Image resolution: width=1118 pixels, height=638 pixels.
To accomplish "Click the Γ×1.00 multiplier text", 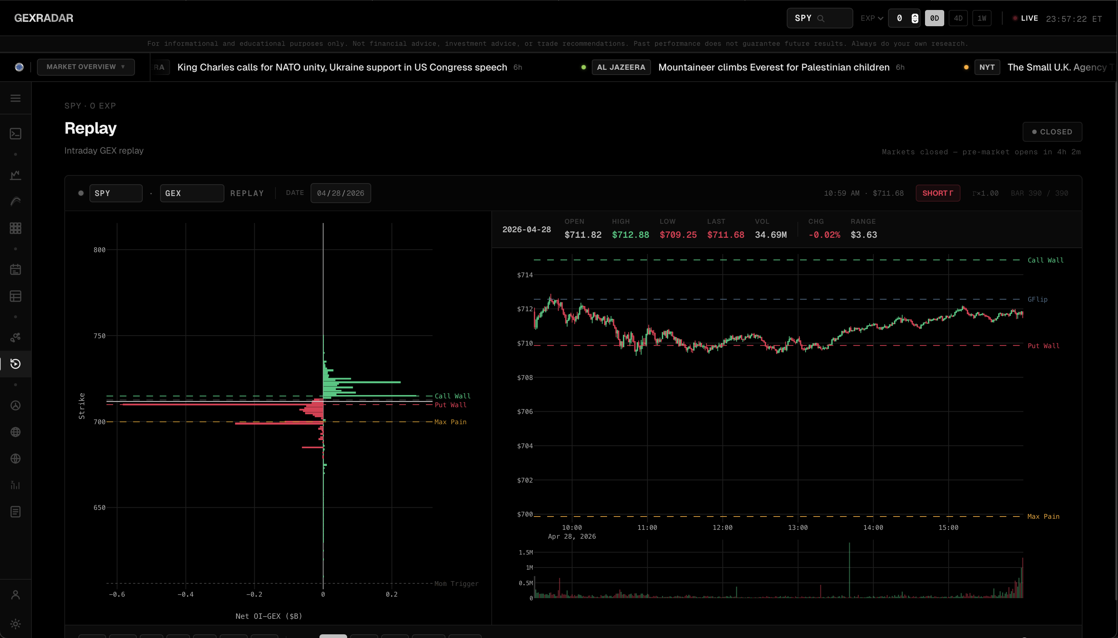I will pos(985,193).
